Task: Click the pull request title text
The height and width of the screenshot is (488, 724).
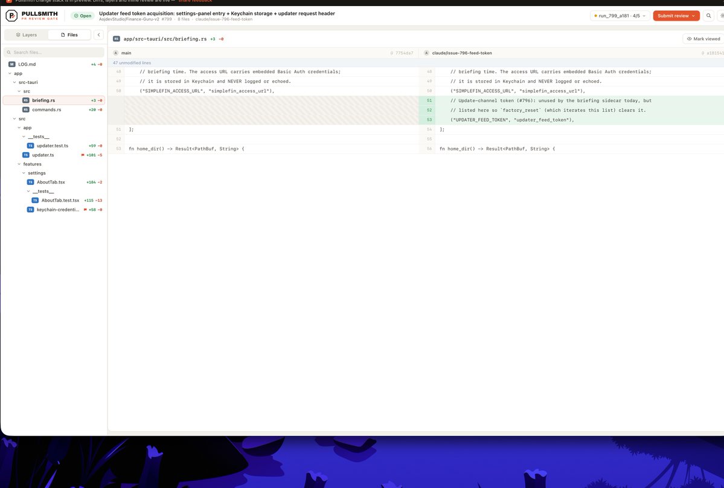Action: coord(217,13)
